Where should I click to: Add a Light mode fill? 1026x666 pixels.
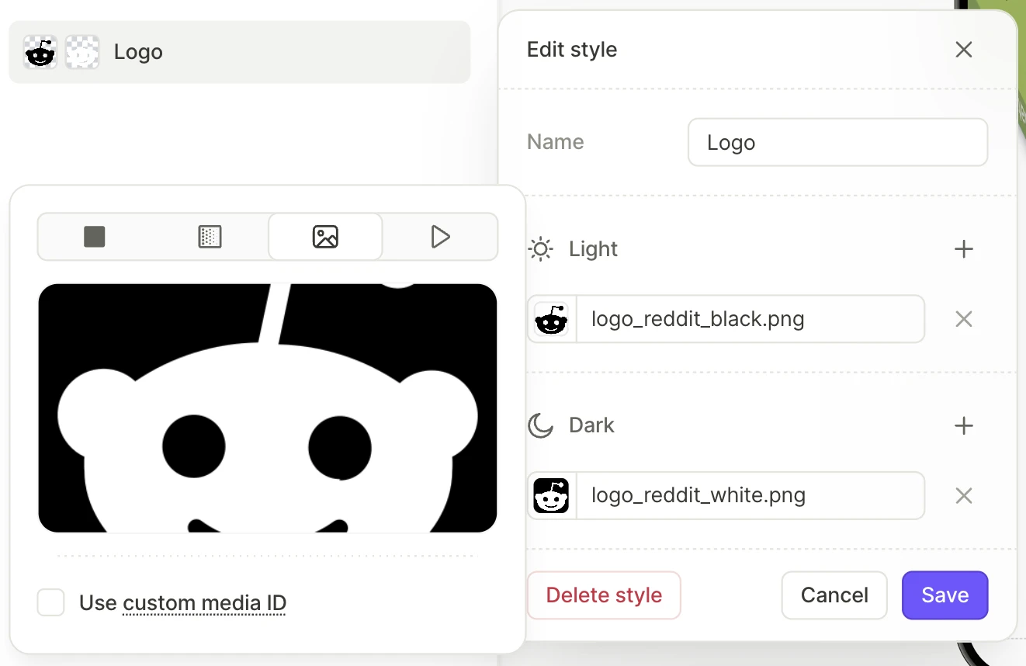[964, 249]
